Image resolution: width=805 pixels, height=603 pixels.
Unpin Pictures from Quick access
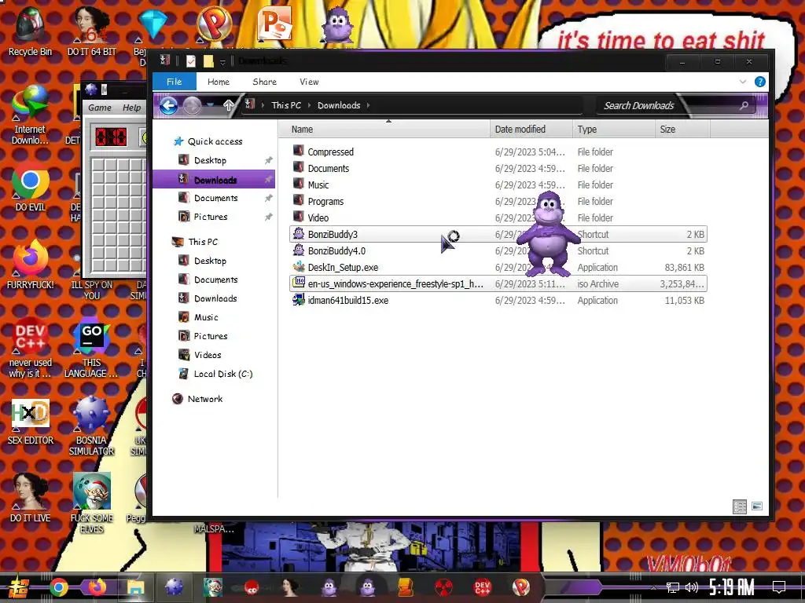tap(268, 217)
